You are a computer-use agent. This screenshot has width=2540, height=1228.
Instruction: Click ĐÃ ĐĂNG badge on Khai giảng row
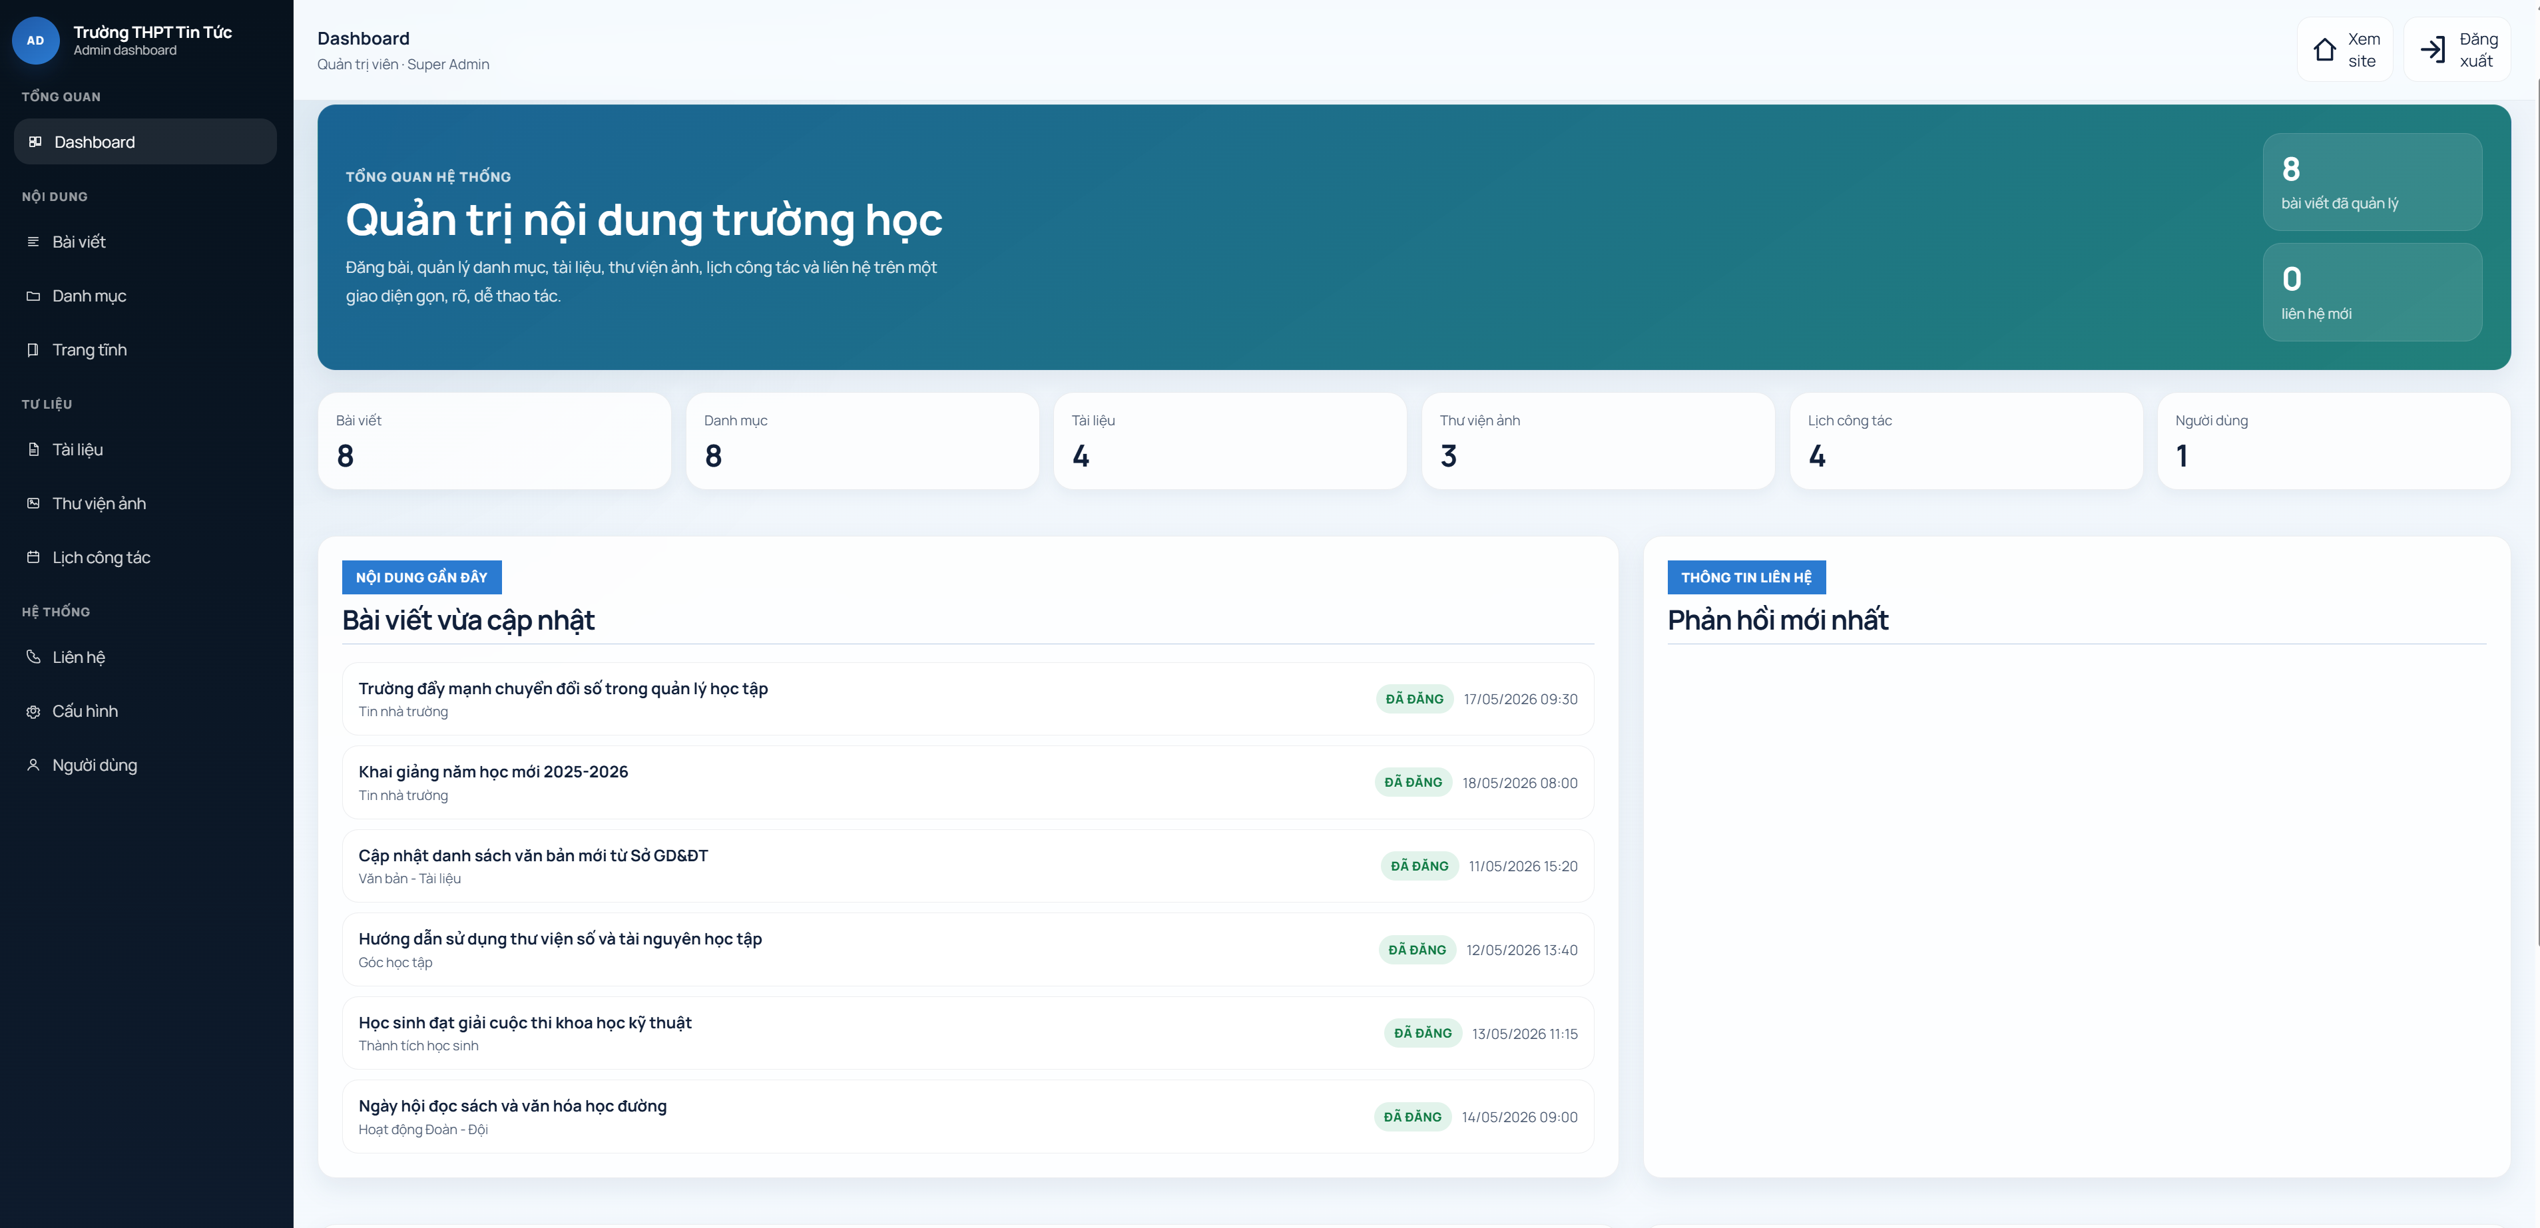[1413, 783]
